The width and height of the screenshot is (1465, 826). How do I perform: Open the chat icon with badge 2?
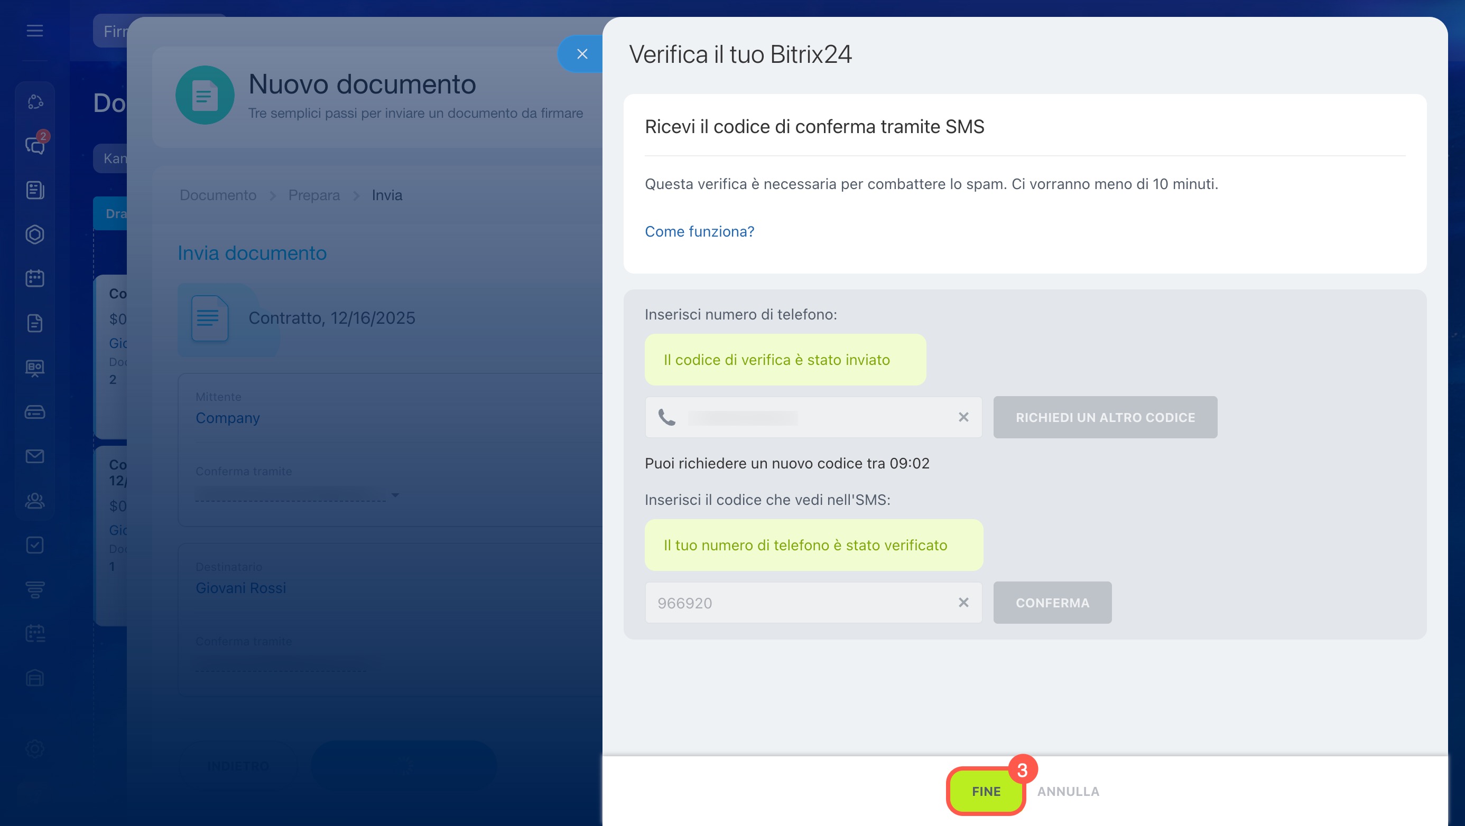[35, 146]
